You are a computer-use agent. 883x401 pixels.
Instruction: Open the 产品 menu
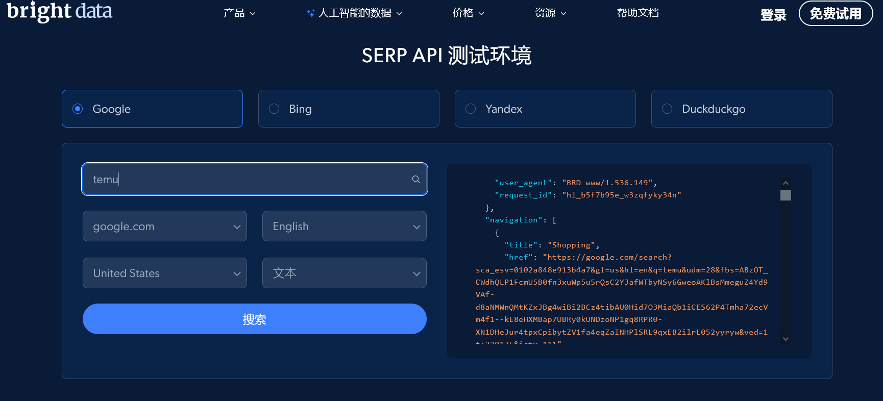239,13
